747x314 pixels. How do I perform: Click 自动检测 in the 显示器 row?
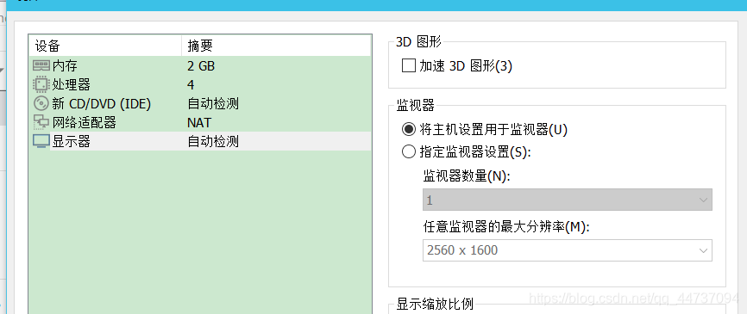(x=213, y=142)
